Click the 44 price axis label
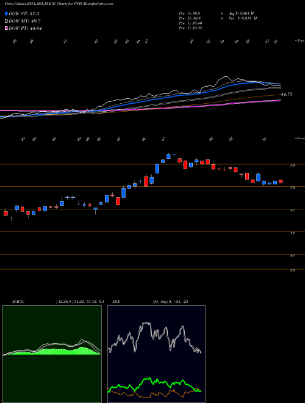The width and height of the screenshot is (305, 403). point(293,233)
